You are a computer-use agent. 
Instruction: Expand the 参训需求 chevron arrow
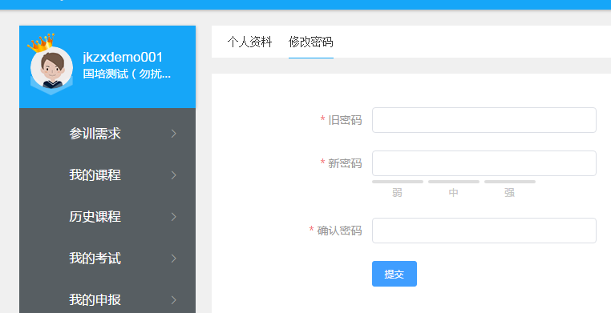click(174, 134)
